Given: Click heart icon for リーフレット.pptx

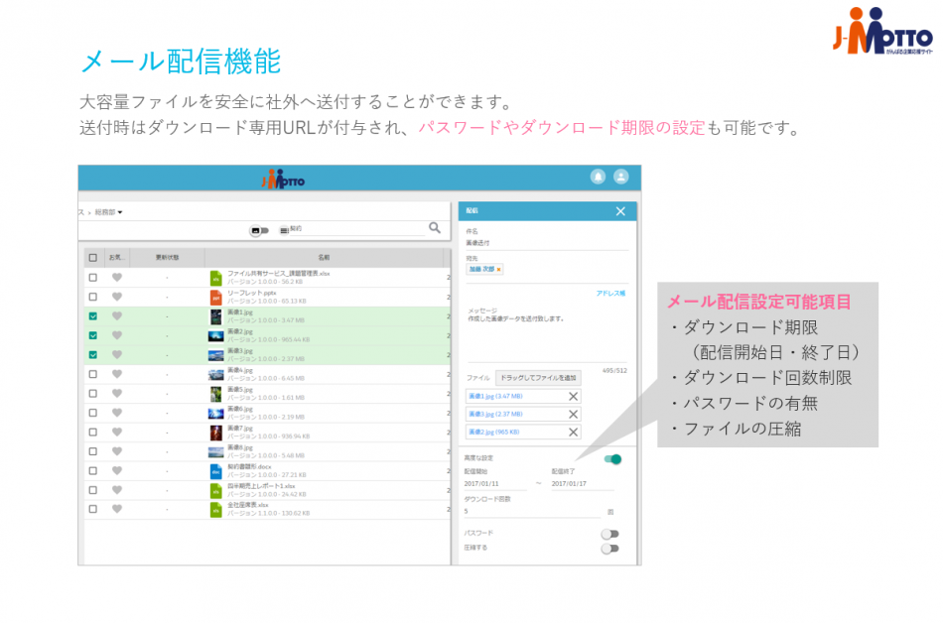Looking at the screenshot, I should [x=117, y=297].
